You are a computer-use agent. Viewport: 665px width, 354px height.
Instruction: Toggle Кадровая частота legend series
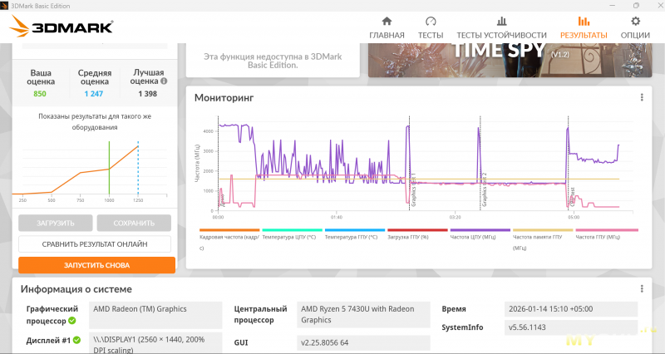[x=229, y=236]
